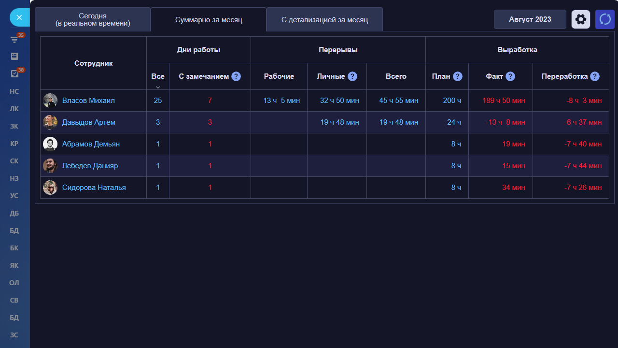Screen dimensions: 618x348
Task: Open employee Сидорова Наталья
Action: coord(94,188)
